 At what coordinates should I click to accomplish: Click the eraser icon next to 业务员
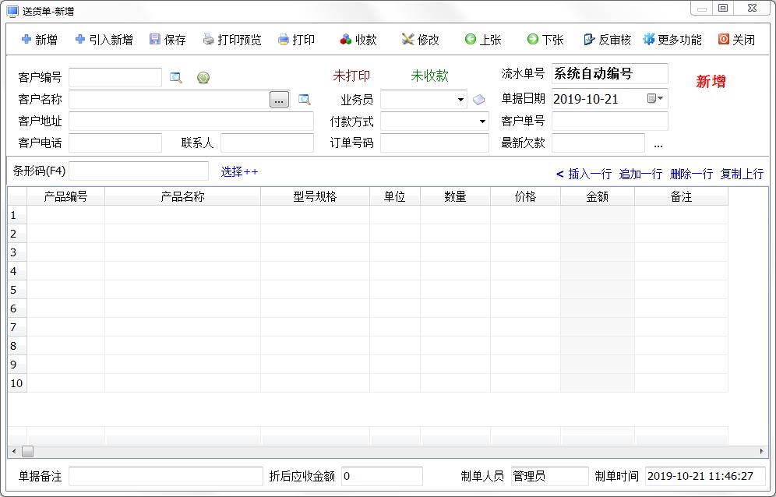(479, 100)
